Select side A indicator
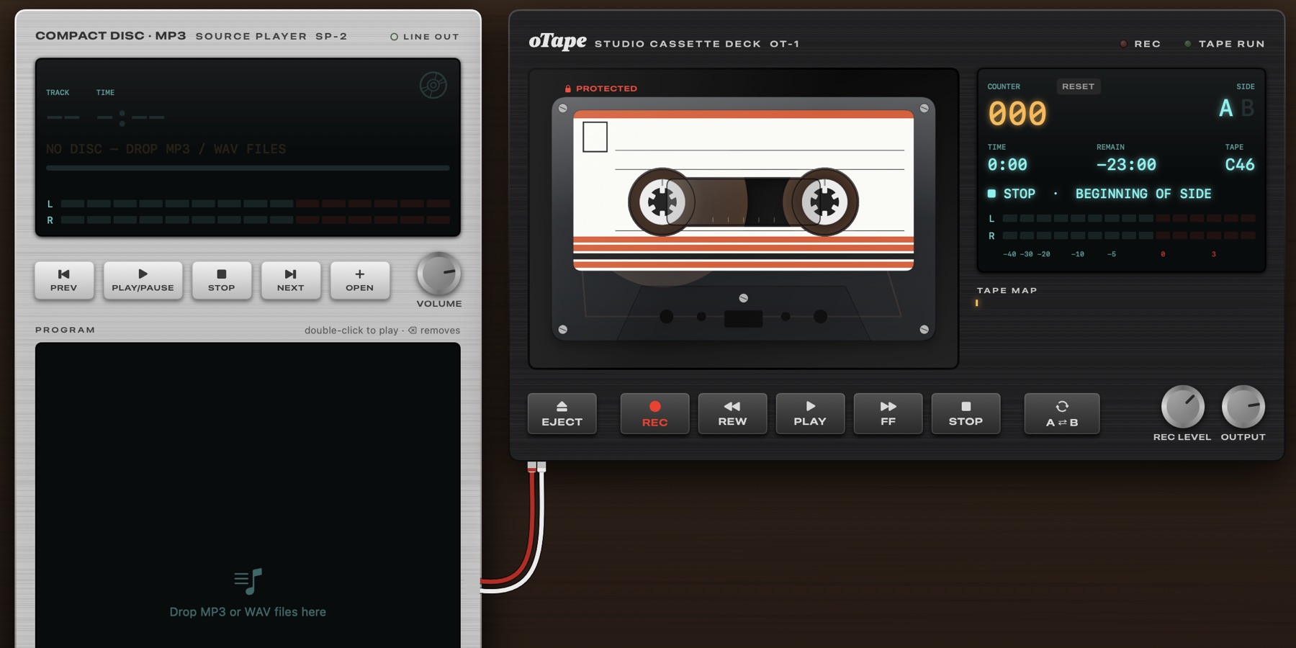Viewport: 1296px width, 648px height. click(1225, 109)
